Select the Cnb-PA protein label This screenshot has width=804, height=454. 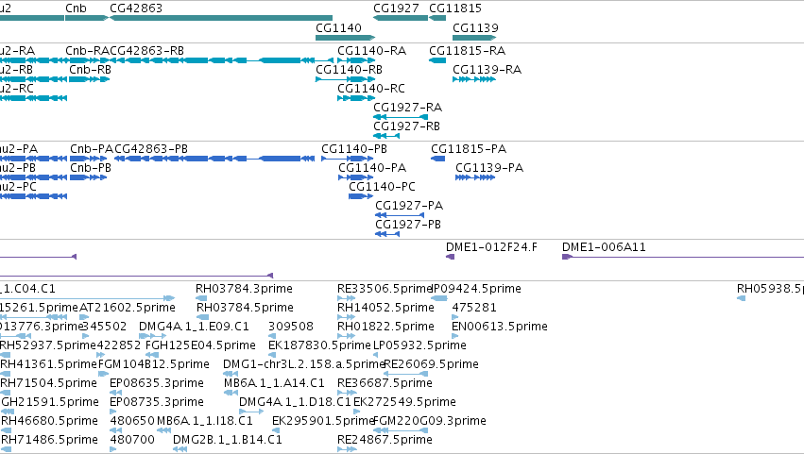tap(92, 149)
